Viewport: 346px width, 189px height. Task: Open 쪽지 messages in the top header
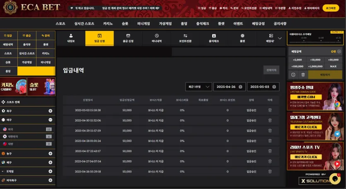tap(223, 8)
